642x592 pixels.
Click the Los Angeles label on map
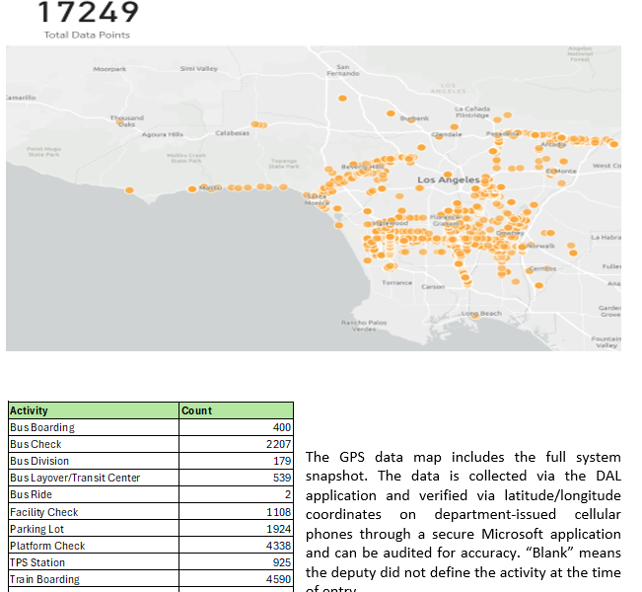click(x=448, y=180)
